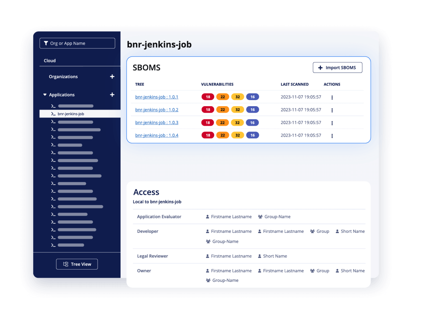Click Group-Name in Application Evaluator row
Screen dimensions: 434x326
[x=278, y=217]
